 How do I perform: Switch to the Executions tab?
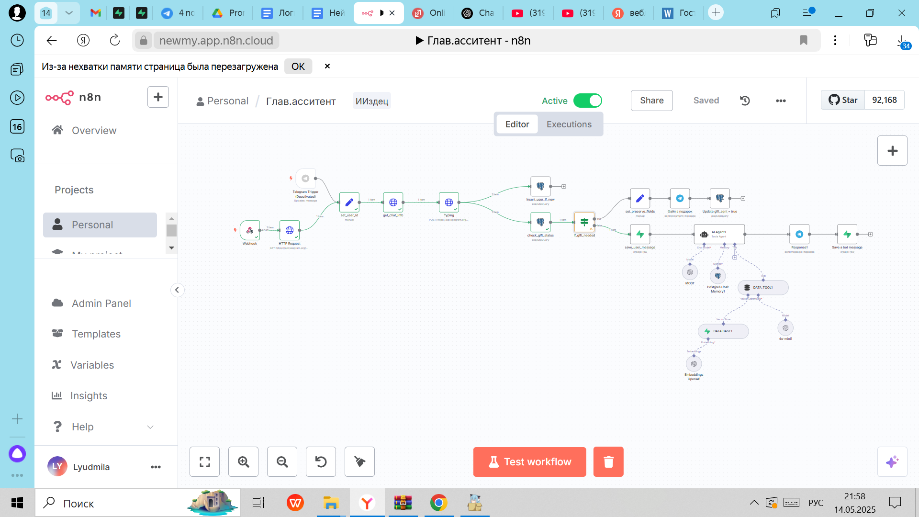569,124
